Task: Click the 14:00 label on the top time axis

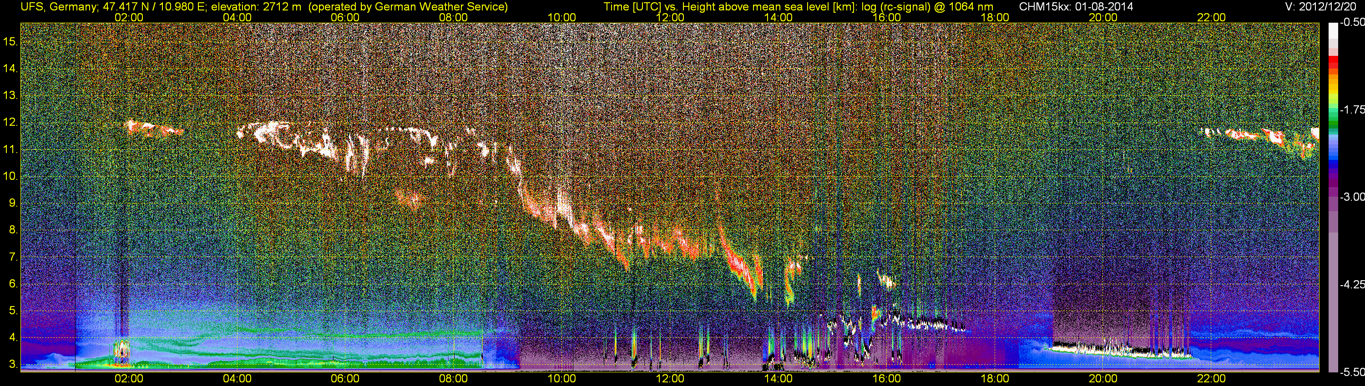Action: [779, 17]
